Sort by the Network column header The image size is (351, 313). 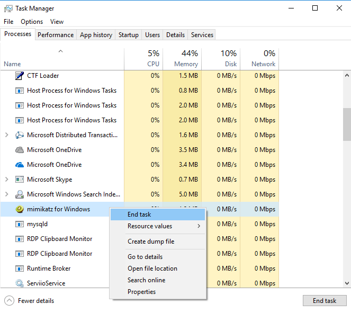pyautogui.click(x=259, y=59)
